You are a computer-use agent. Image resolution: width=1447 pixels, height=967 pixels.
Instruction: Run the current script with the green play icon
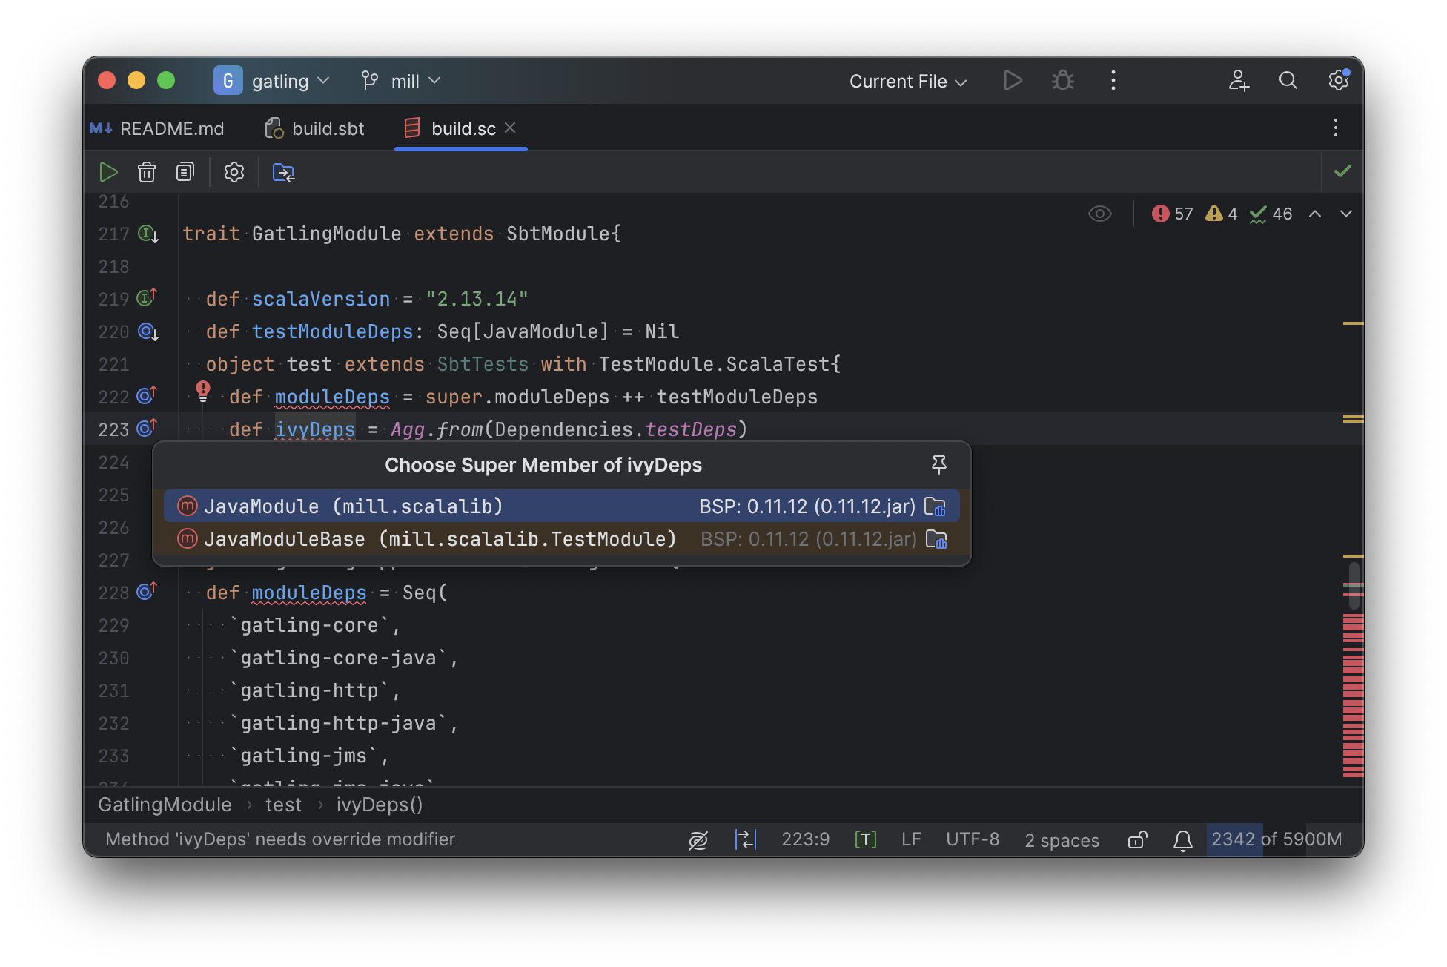pos(108,171)
